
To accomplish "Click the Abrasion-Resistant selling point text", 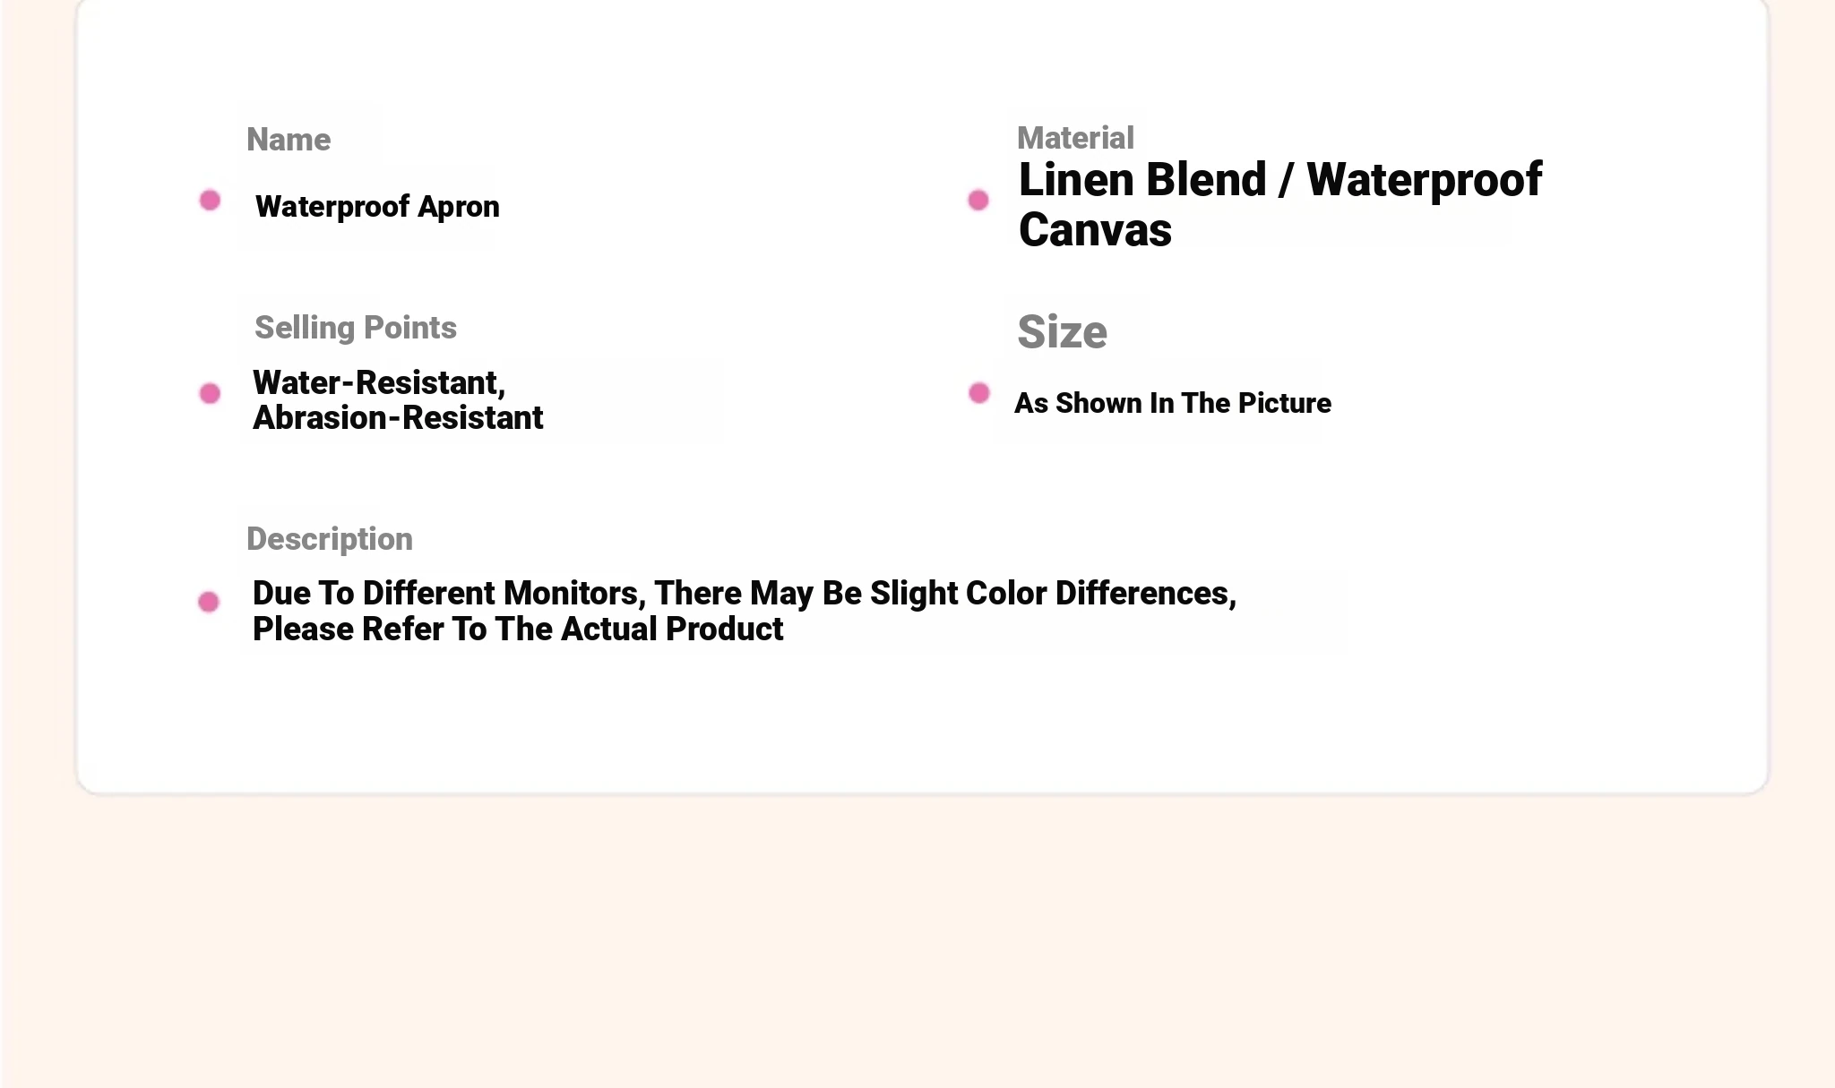I will pos(398,418).
